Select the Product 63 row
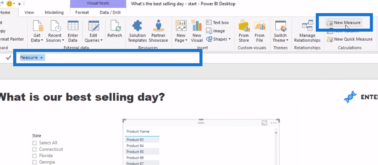The image size is (378, 165). pos(142,140)
